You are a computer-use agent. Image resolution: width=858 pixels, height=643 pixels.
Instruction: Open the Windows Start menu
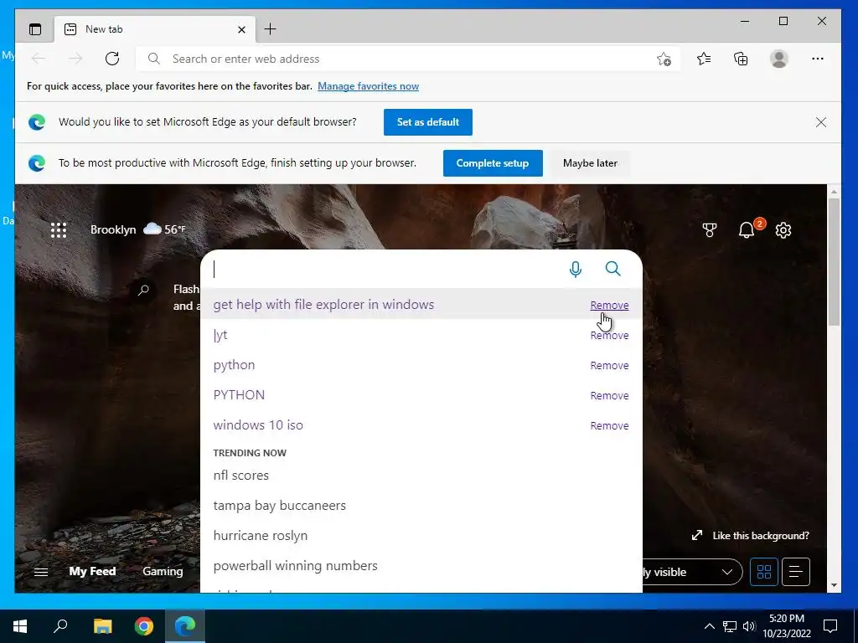[x=20, y=626]
